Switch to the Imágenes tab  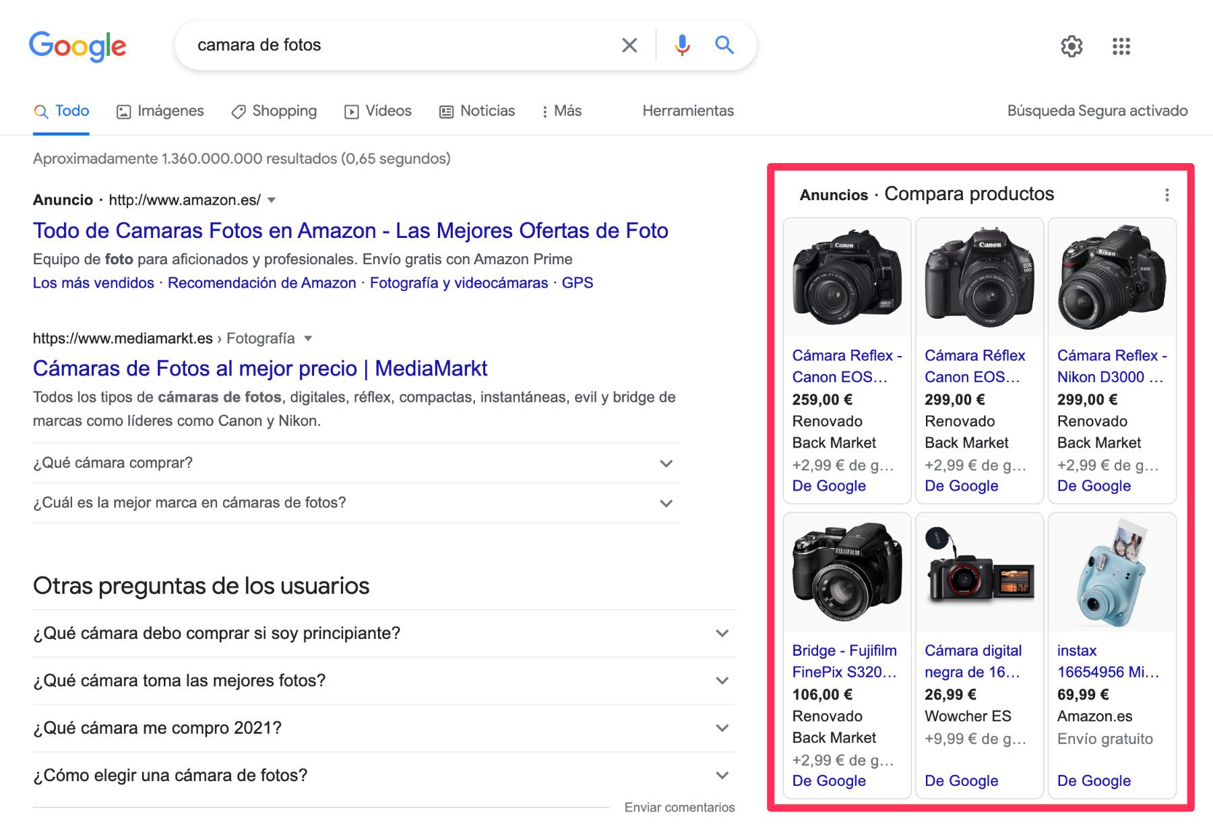(x=160, y=111)
